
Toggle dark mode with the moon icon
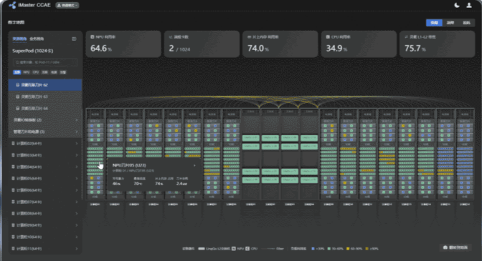click(x=457, y=5)
